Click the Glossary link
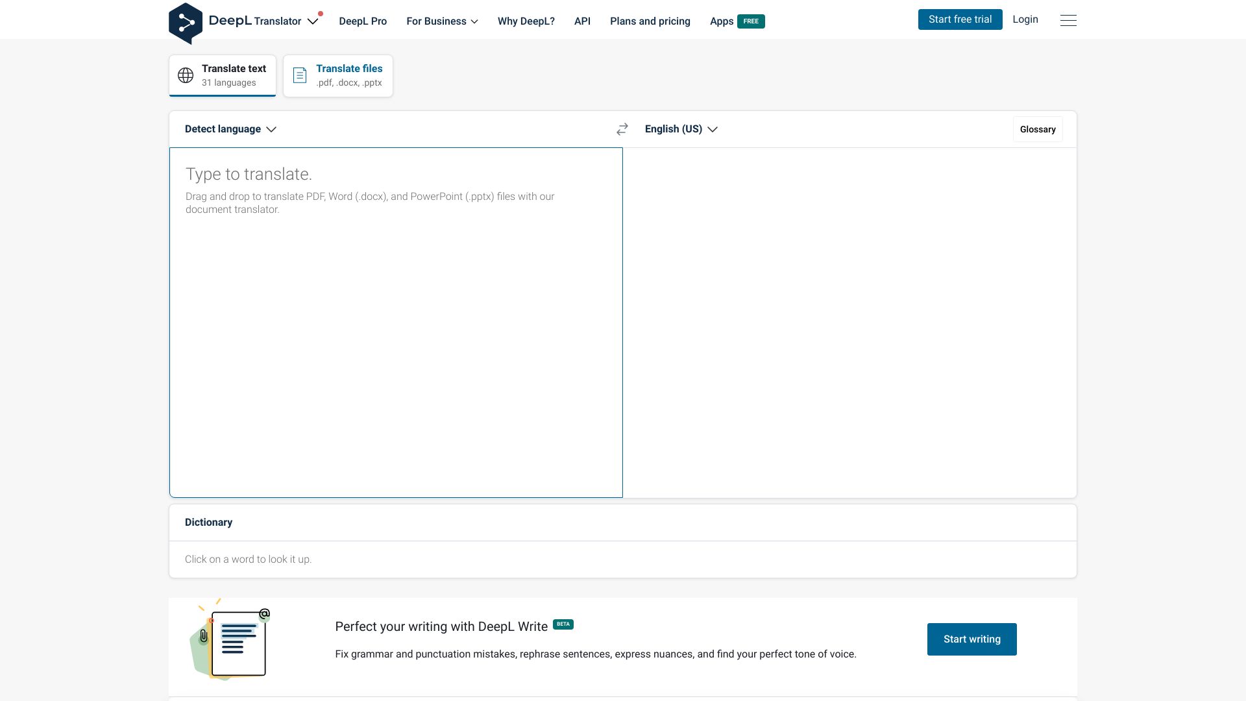The width and height of the screenshot is (1246, 701). click(1038, 129)
